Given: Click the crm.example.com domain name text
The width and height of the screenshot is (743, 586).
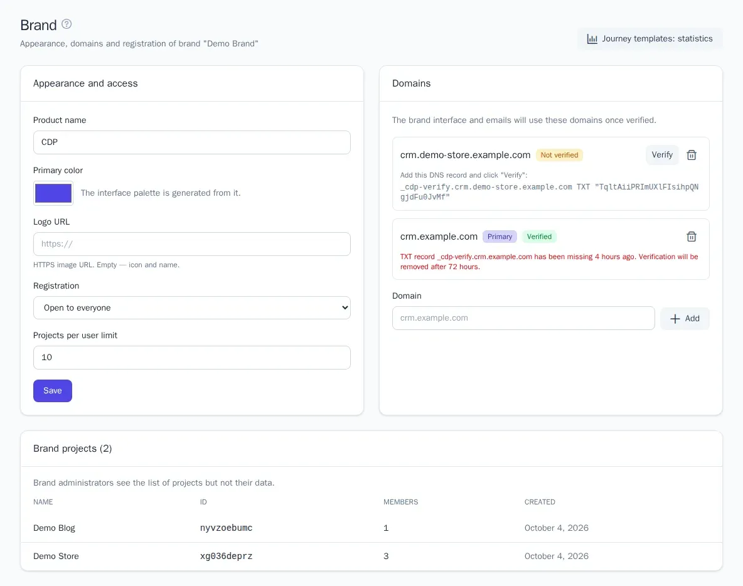Looking at the screenshot, I should [x=439, y=237].
